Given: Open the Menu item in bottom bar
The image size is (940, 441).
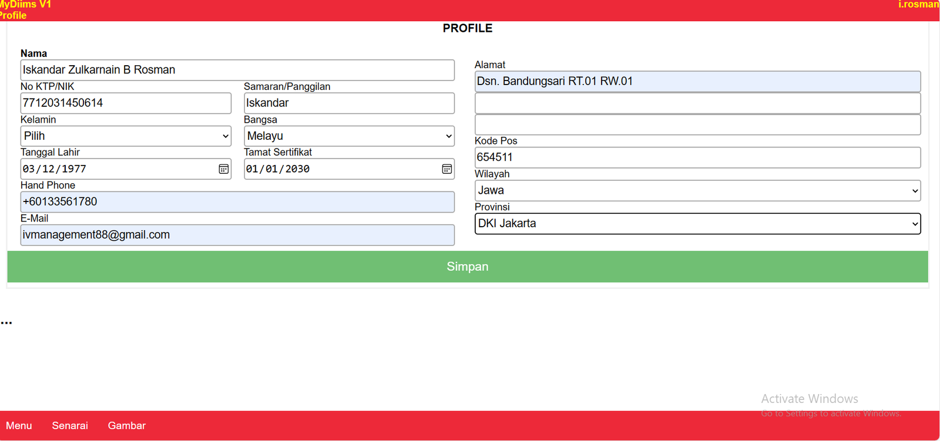Looking at the screenshot, I should click(x=19, y=426).
